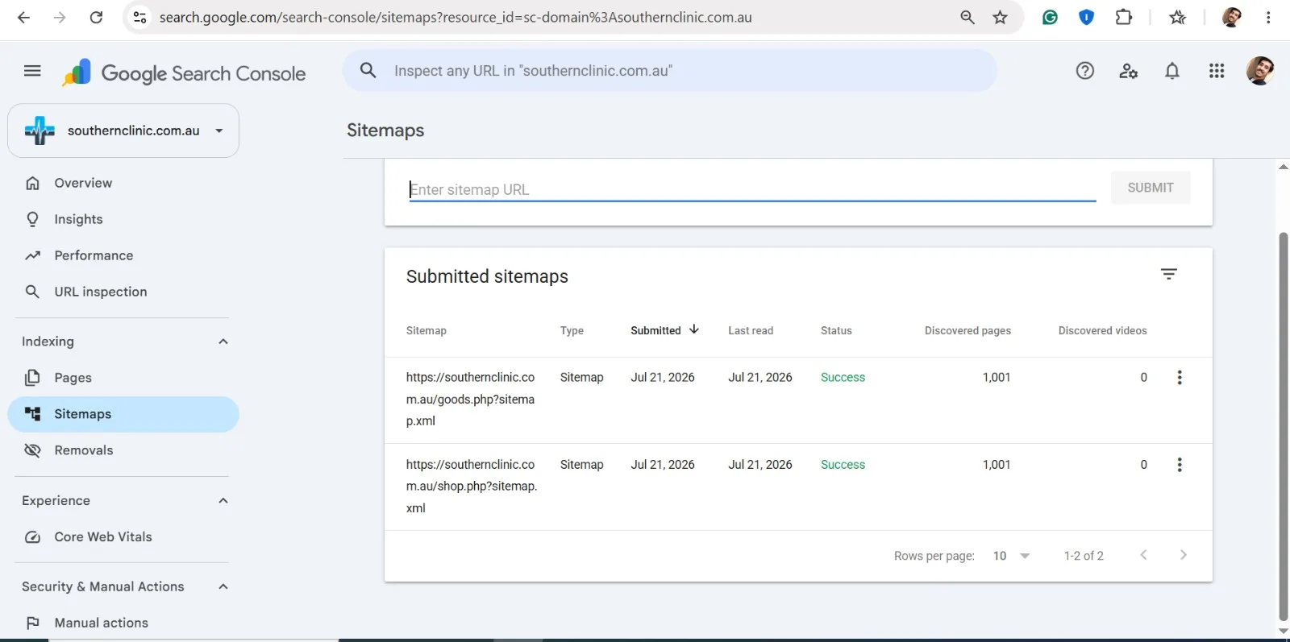Collapse Security & Manual Actions section
This screenshot has height=642, width=1290.
click(223, 586)
